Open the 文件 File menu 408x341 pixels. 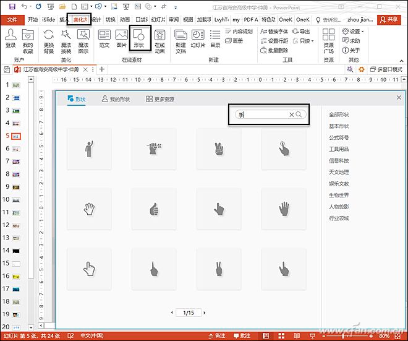coord(11,20)
